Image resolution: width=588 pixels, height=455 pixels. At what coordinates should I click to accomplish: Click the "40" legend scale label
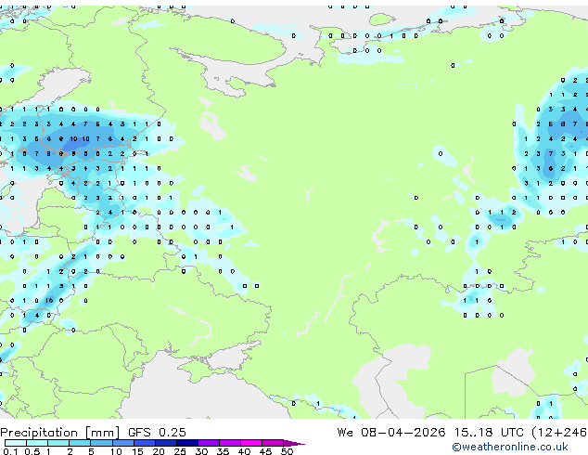point(244,451)
